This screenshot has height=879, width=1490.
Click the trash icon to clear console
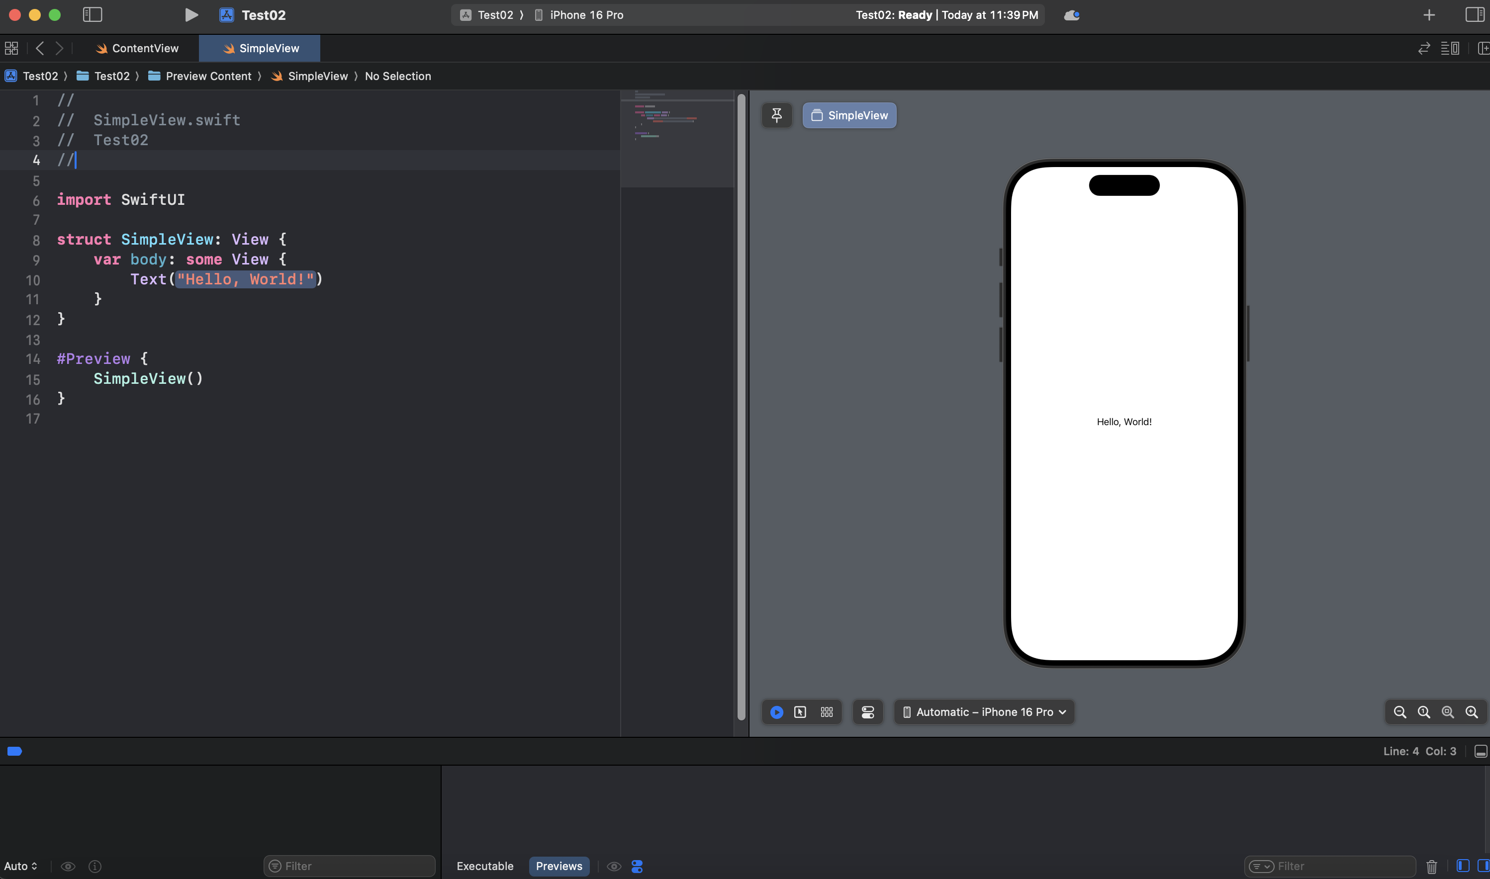(1431, 867)
